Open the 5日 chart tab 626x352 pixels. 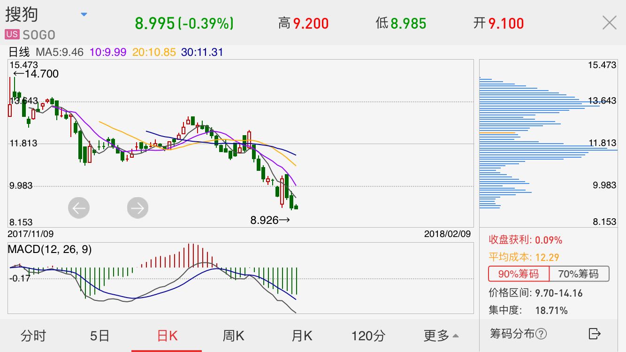click(99, 336)
